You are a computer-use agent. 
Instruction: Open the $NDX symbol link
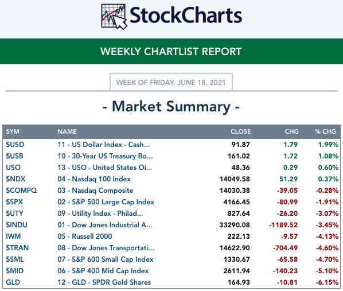(15, 179)
